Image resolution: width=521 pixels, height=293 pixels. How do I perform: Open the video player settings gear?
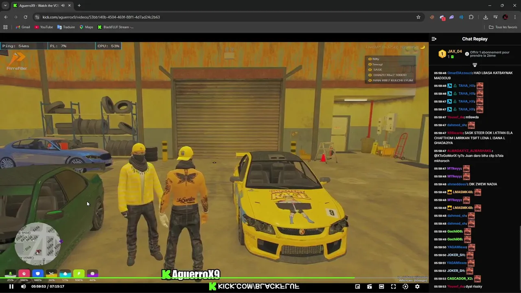417,286
